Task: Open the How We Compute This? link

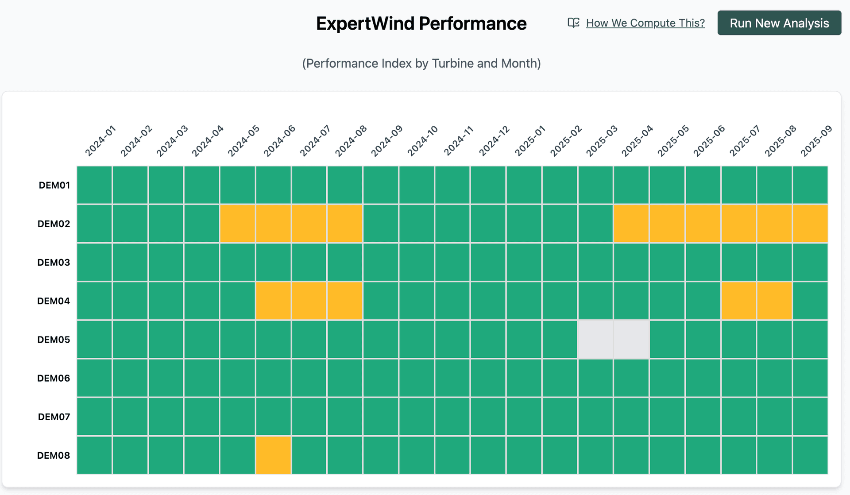Action: click(x=645, y=23)
